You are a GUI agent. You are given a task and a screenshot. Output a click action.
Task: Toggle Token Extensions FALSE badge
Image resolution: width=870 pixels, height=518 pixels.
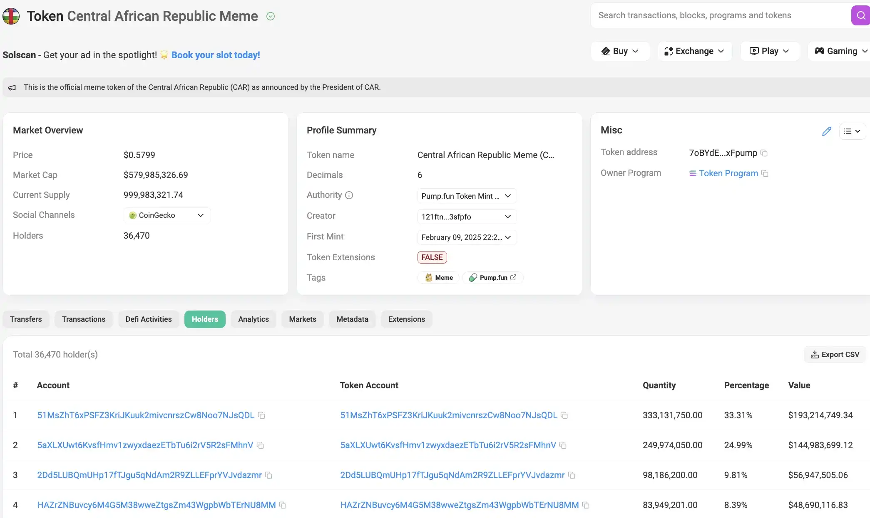tap(432, 257)
